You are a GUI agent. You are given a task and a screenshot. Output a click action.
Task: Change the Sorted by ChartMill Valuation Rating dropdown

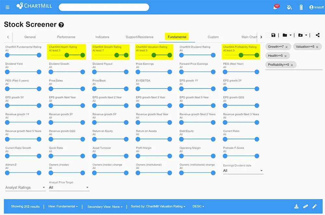(x=158, y=206)
